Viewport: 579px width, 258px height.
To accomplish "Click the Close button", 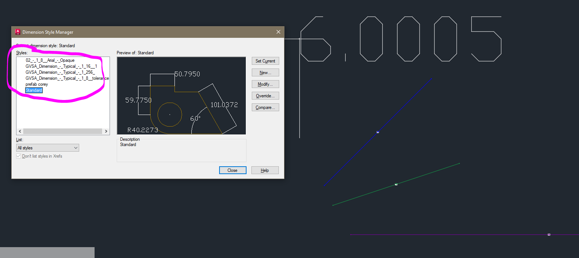I will (x=233, y=170).
